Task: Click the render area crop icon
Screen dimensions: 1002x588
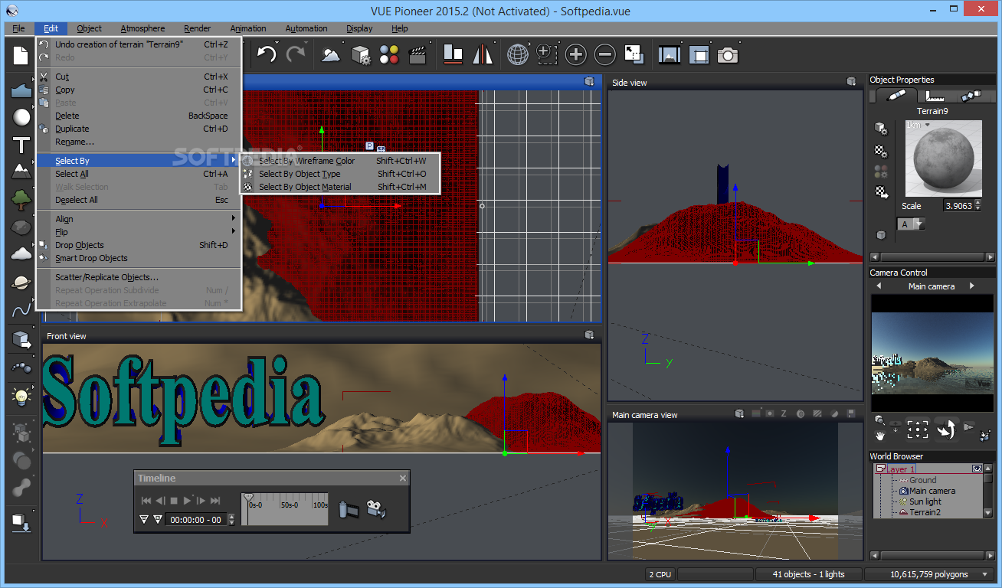Action: (x=699, y=54)
